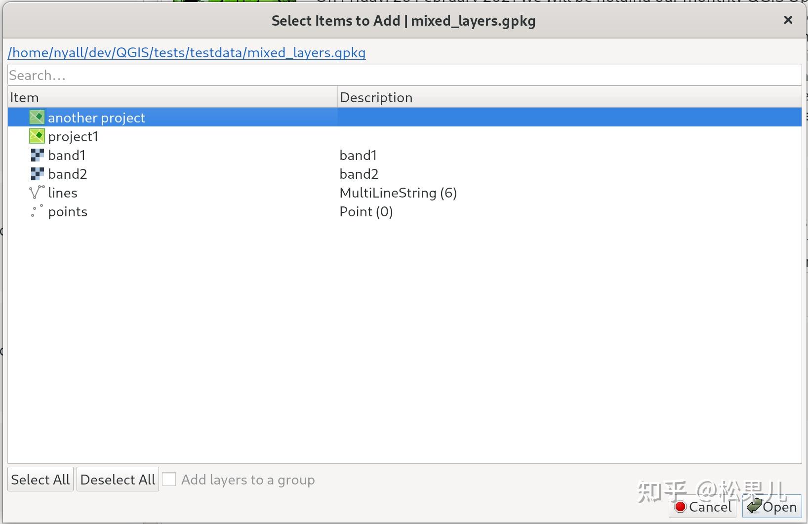This screenshot has width=808, height=524.
Task: Close the Select Items to Add dialog
Action: [x=788, y=20]
